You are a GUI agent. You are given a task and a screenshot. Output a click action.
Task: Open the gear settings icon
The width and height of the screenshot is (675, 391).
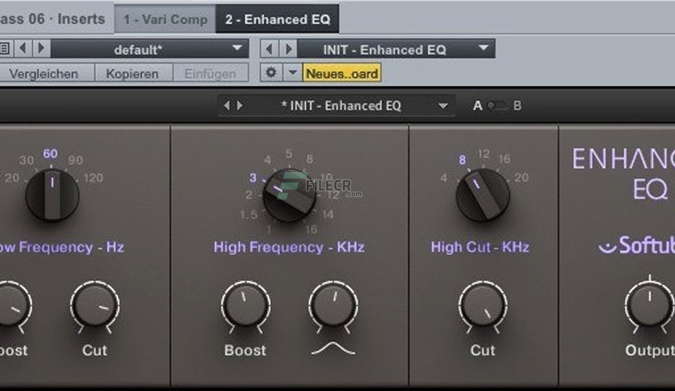(271, 73)
